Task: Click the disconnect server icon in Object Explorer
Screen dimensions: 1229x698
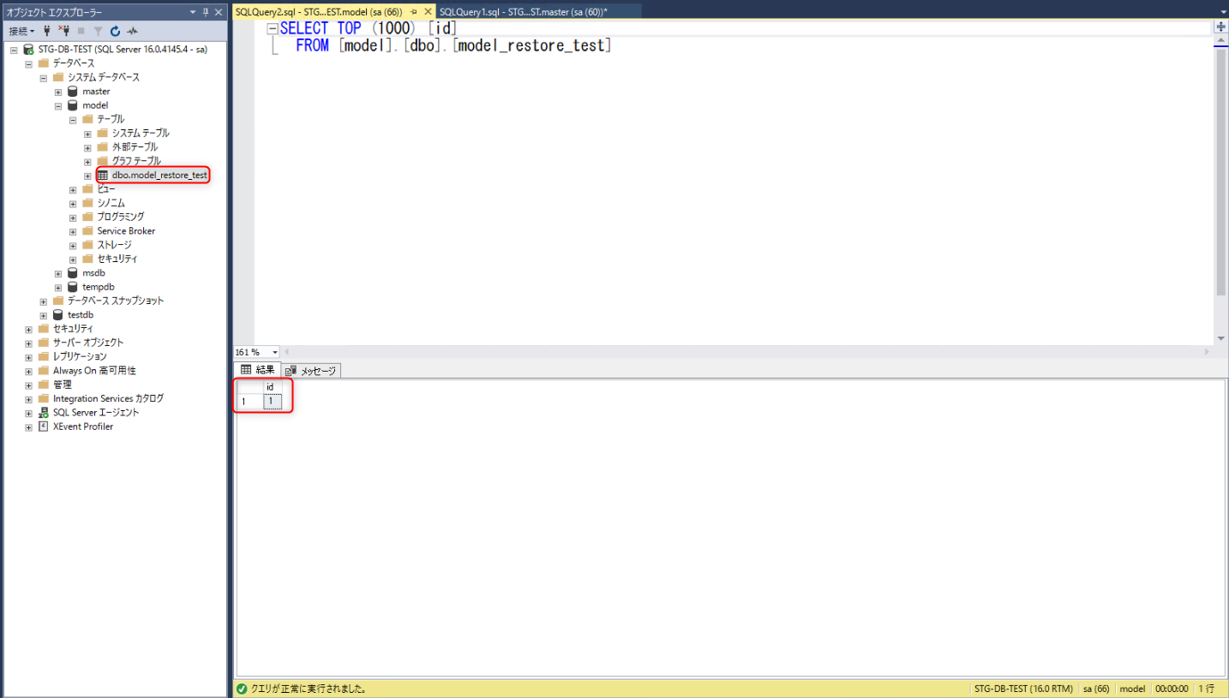Action: tap(65, 31)
